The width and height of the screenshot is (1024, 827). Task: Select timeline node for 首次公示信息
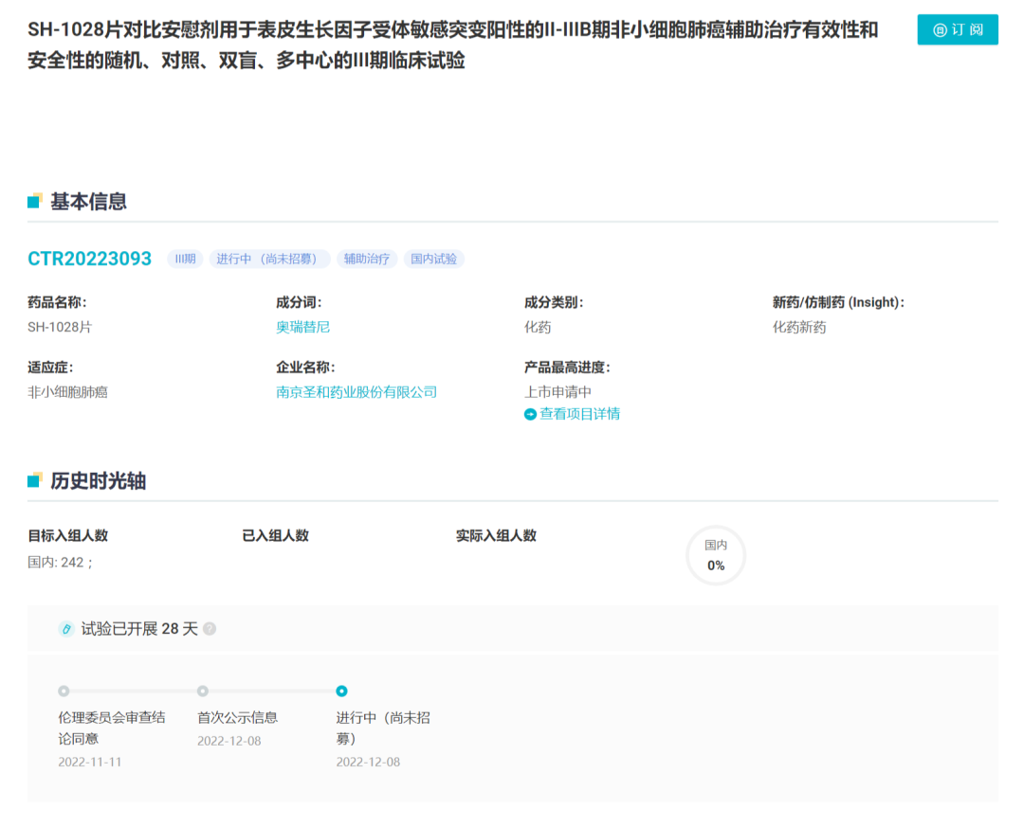click(203, 691)
